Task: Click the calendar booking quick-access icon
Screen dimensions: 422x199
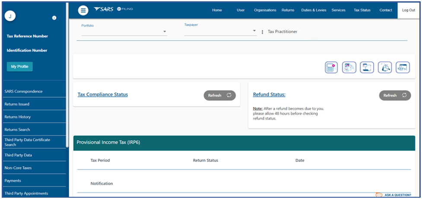Action: [367, 68]
